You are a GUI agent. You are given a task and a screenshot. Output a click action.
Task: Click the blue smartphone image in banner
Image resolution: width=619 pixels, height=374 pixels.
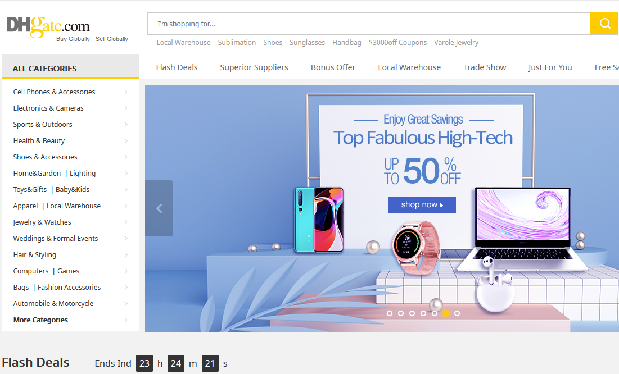tap(319, 220)
